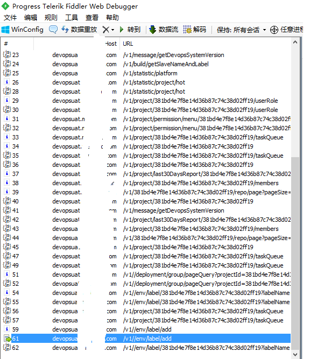Image resolution: width=331 pixels, height=359 pixels.
Task: Select session number 49
Action: point(16,265)
